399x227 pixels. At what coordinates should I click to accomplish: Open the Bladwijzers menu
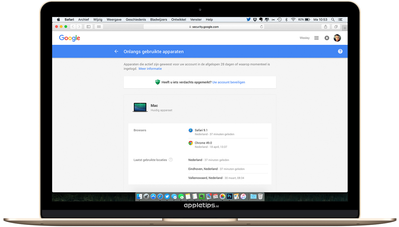[x=159, y=20]
